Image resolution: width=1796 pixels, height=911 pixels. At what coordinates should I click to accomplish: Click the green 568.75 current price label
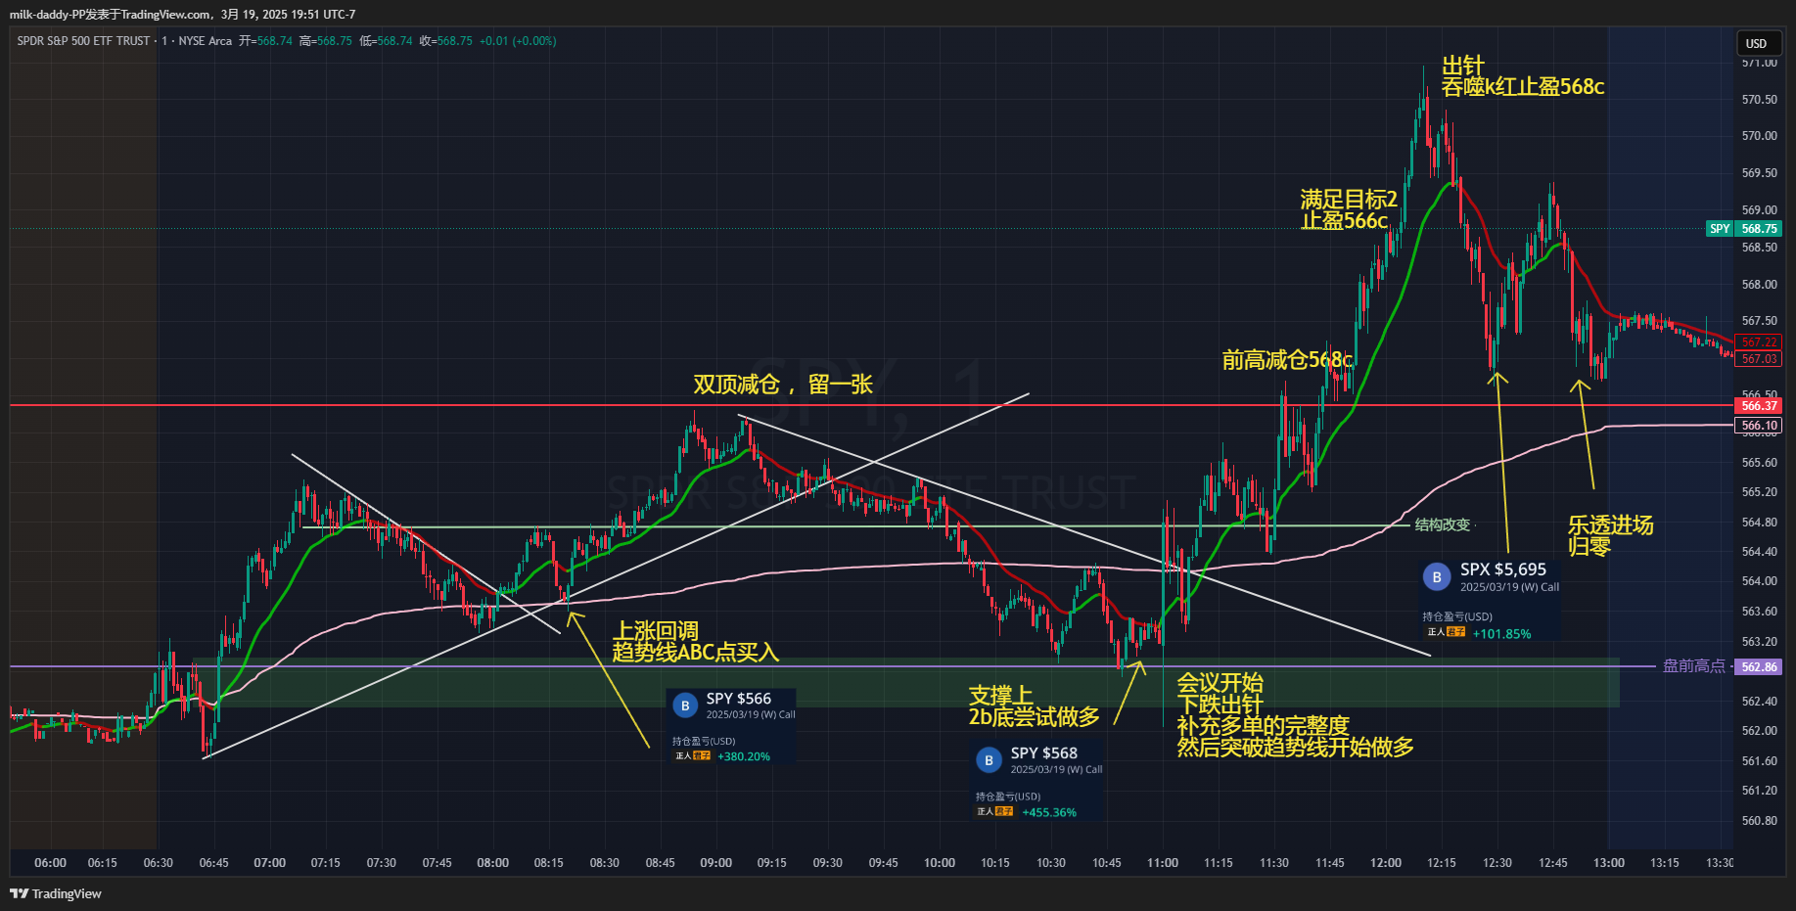click(x=1759, y=229)
